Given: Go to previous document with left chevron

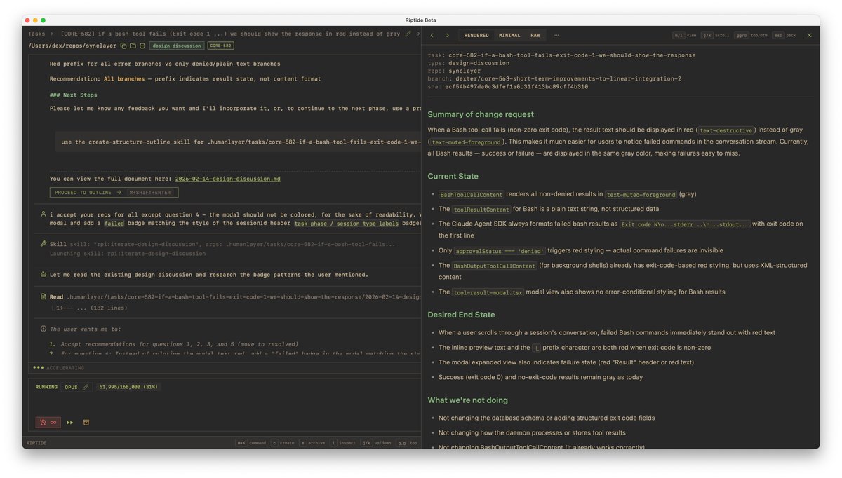Looking at the screenshot, I should [x=432, y=35].
